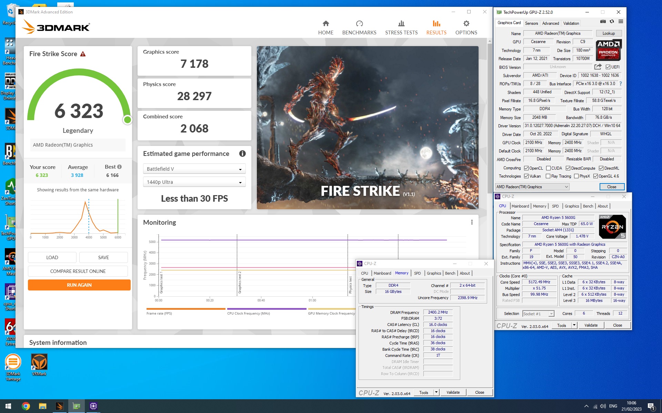Toggle the DirectML checkbox in GPU-Z

tap(601, 168)
